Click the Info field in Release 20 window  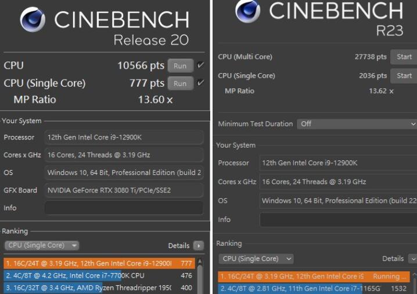coord(124,208)
